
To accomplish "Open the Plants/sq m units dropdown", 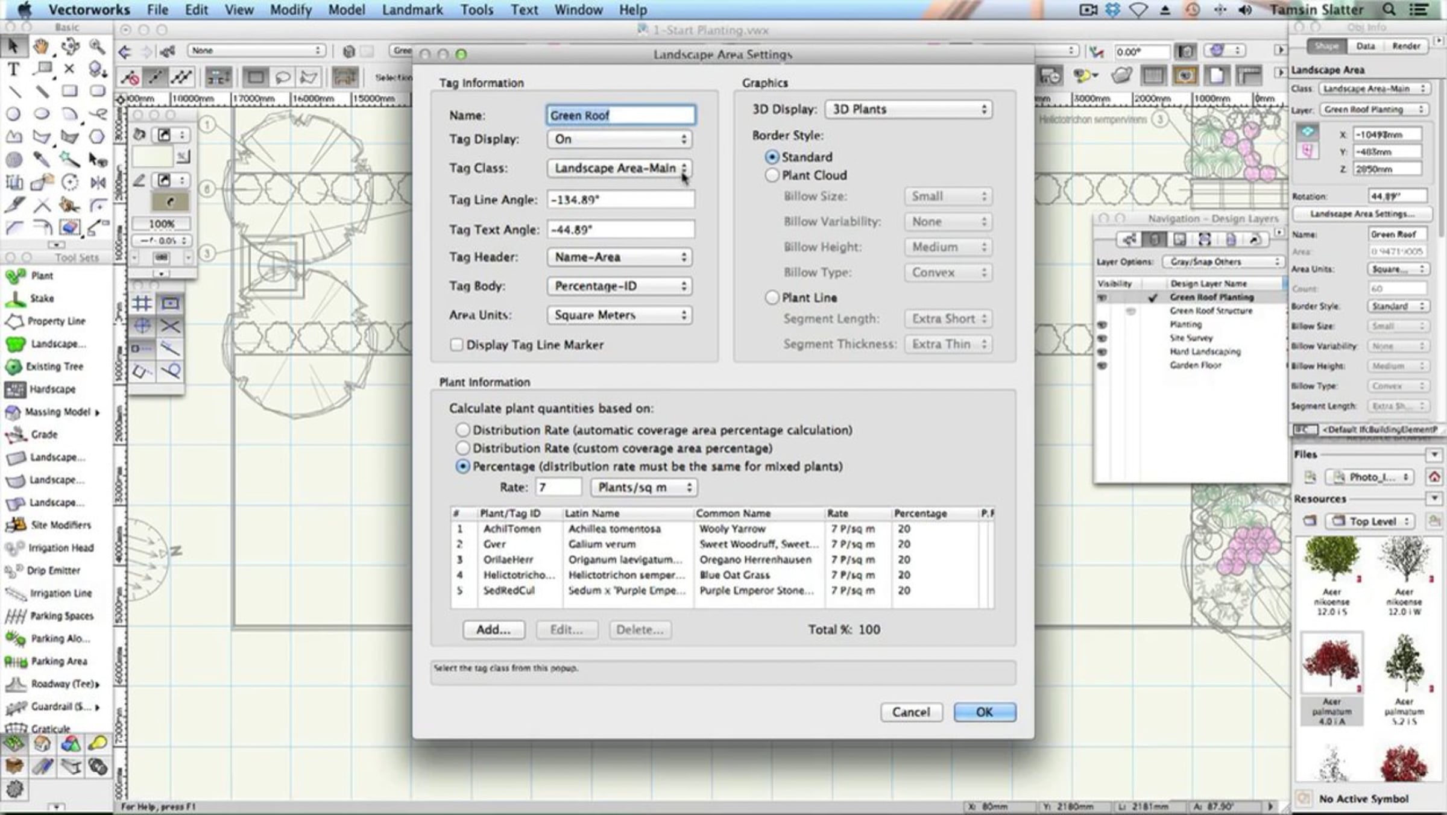I will (644, 488).
